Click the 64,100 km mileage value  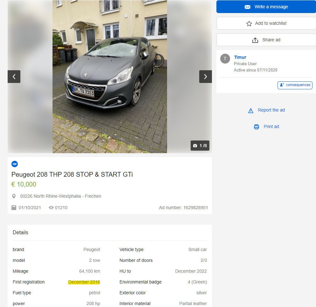pyautogui.click(x=89, y=271)
